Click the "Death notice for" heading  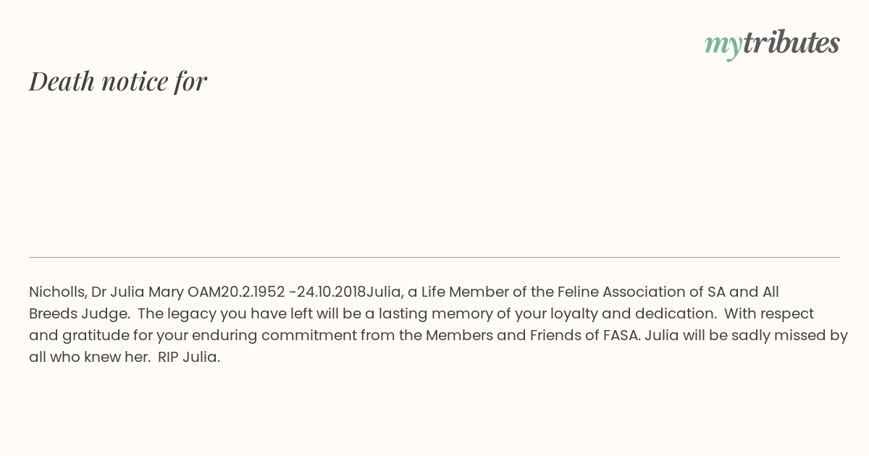click(118, 81)
